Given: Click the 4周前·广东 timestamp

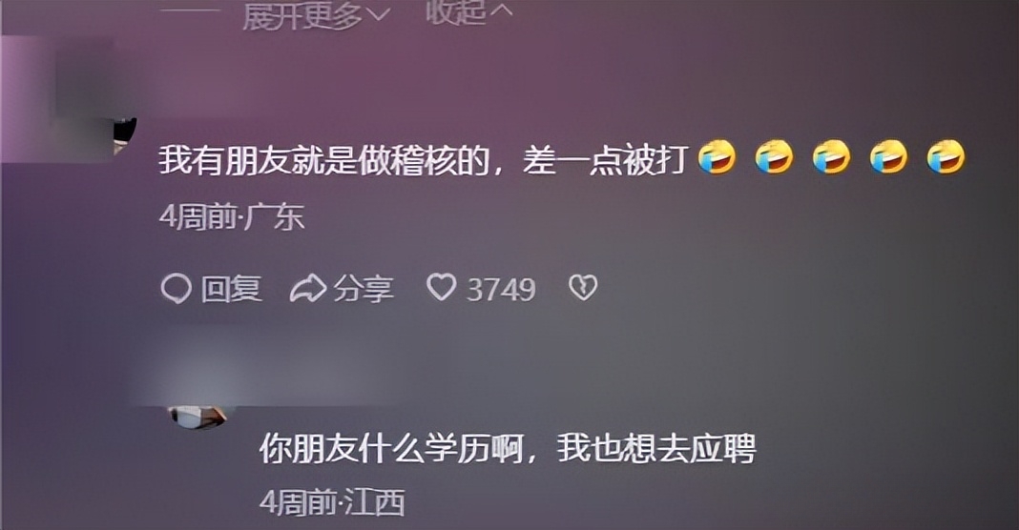Looking at the screenshot, I should pos(231,217).
